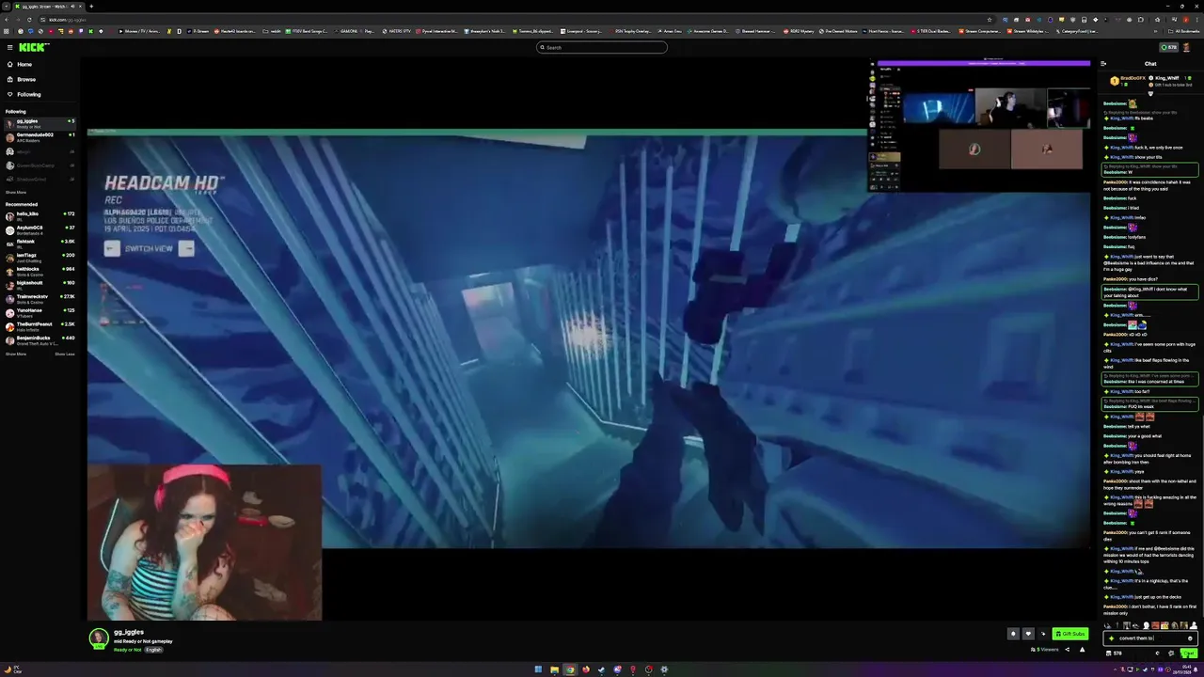The height and width of the screenshot is (677, 1204).
Task: Click the streamer webcam overlay
Action: (204, 543)
